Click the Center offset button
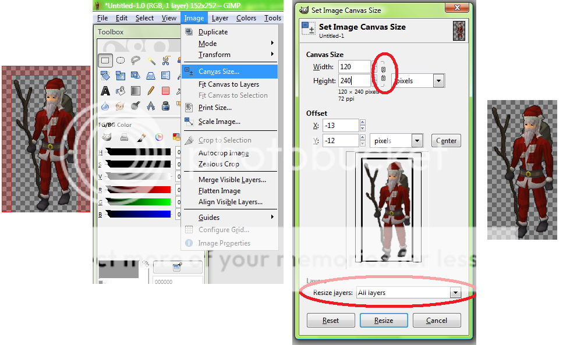This screenshot has width=570, height=345. point(445,141)
